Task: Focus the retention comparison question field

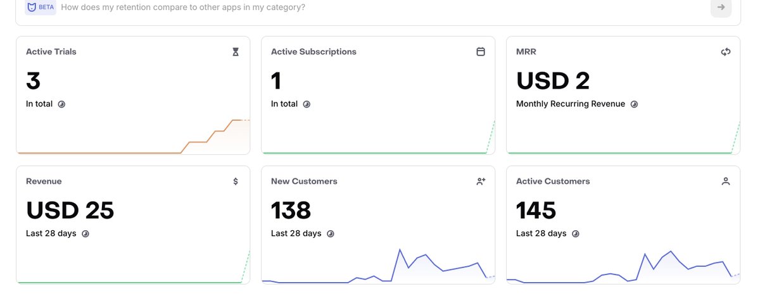Action: [x=377, y=8]
